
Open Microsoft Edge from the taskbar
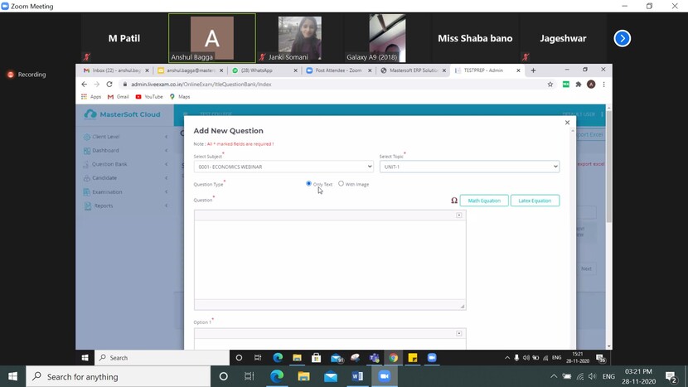[x=277, y=376]
